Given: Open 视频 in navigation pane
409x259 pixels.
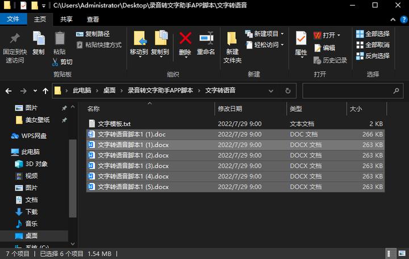Looking at the screenshot, I should pos(27,176).
